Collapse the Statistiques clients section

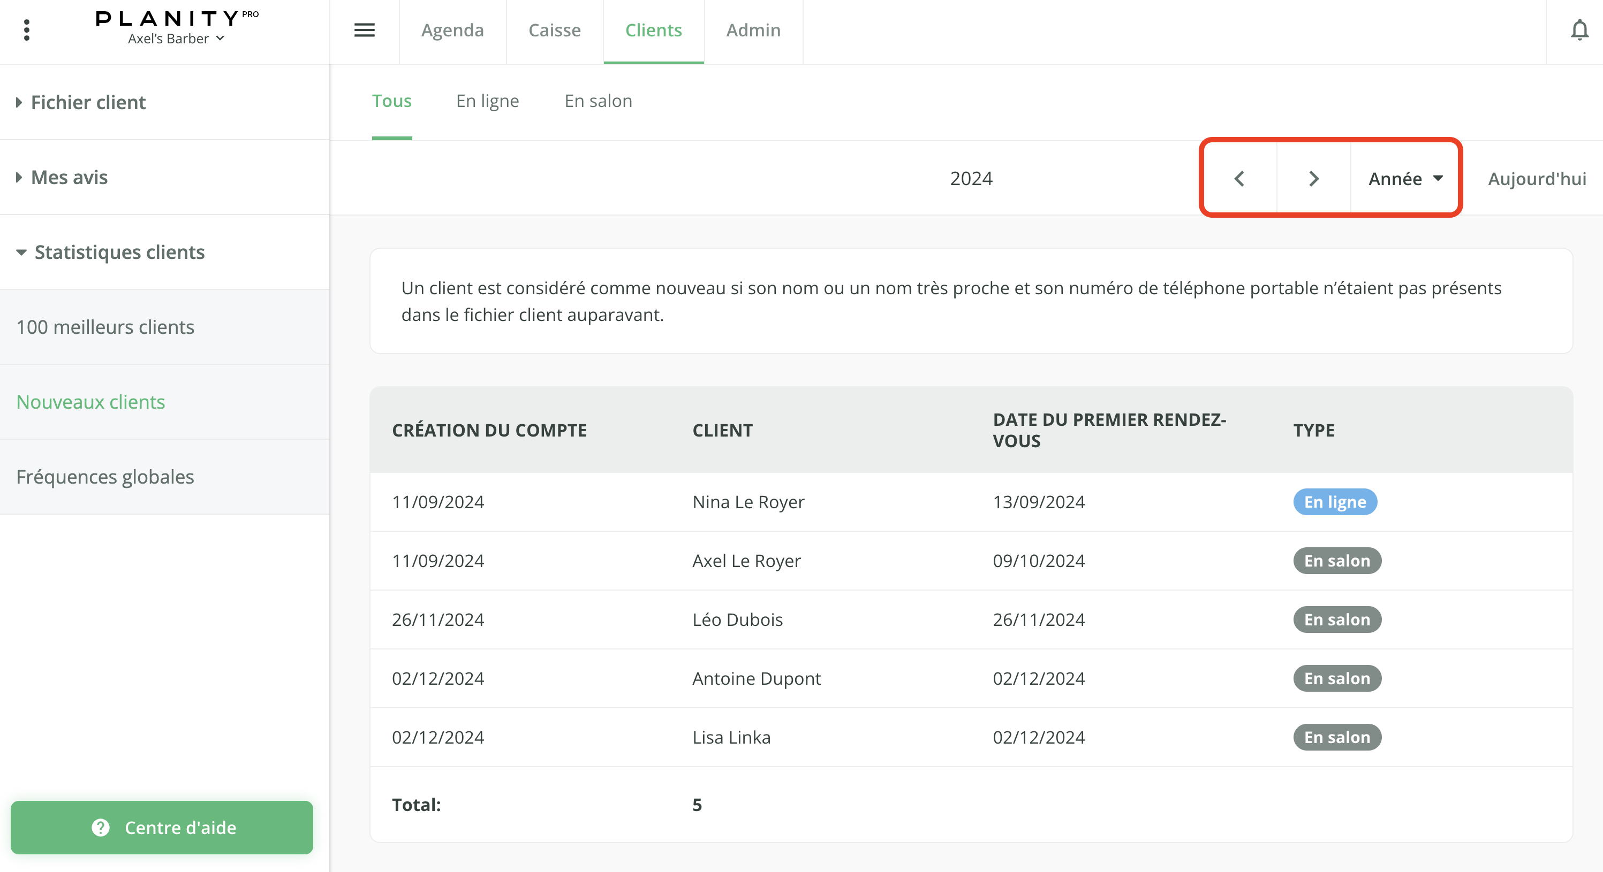(x=119, y=252)
